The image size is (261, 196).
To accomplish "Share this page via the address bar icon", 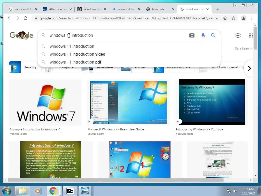I will pyautogui.click(x=225, y=18).
